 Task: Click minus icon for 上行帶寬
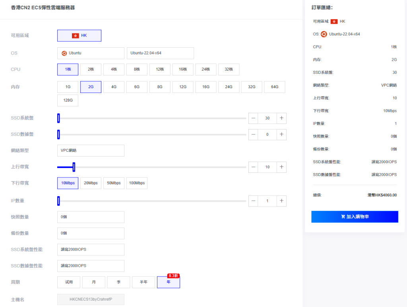point(253,167)
